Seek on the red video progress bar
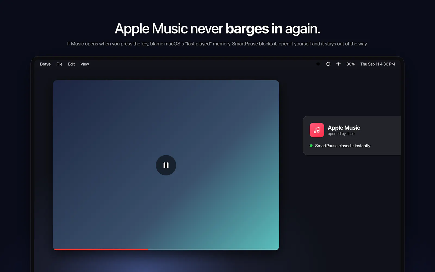The width and height of the screenshot is (435, 272). (x=166, y=249)
